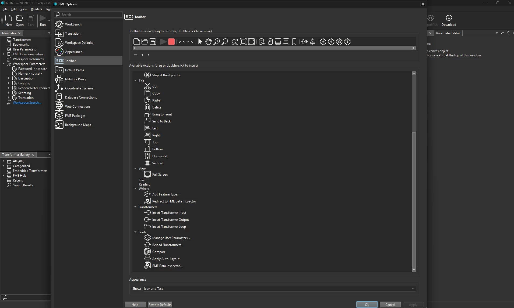Viewport: 514px width, 308px height.
Task: Click the Zoom In magnifier in preview
Action: tap(217, 42)
